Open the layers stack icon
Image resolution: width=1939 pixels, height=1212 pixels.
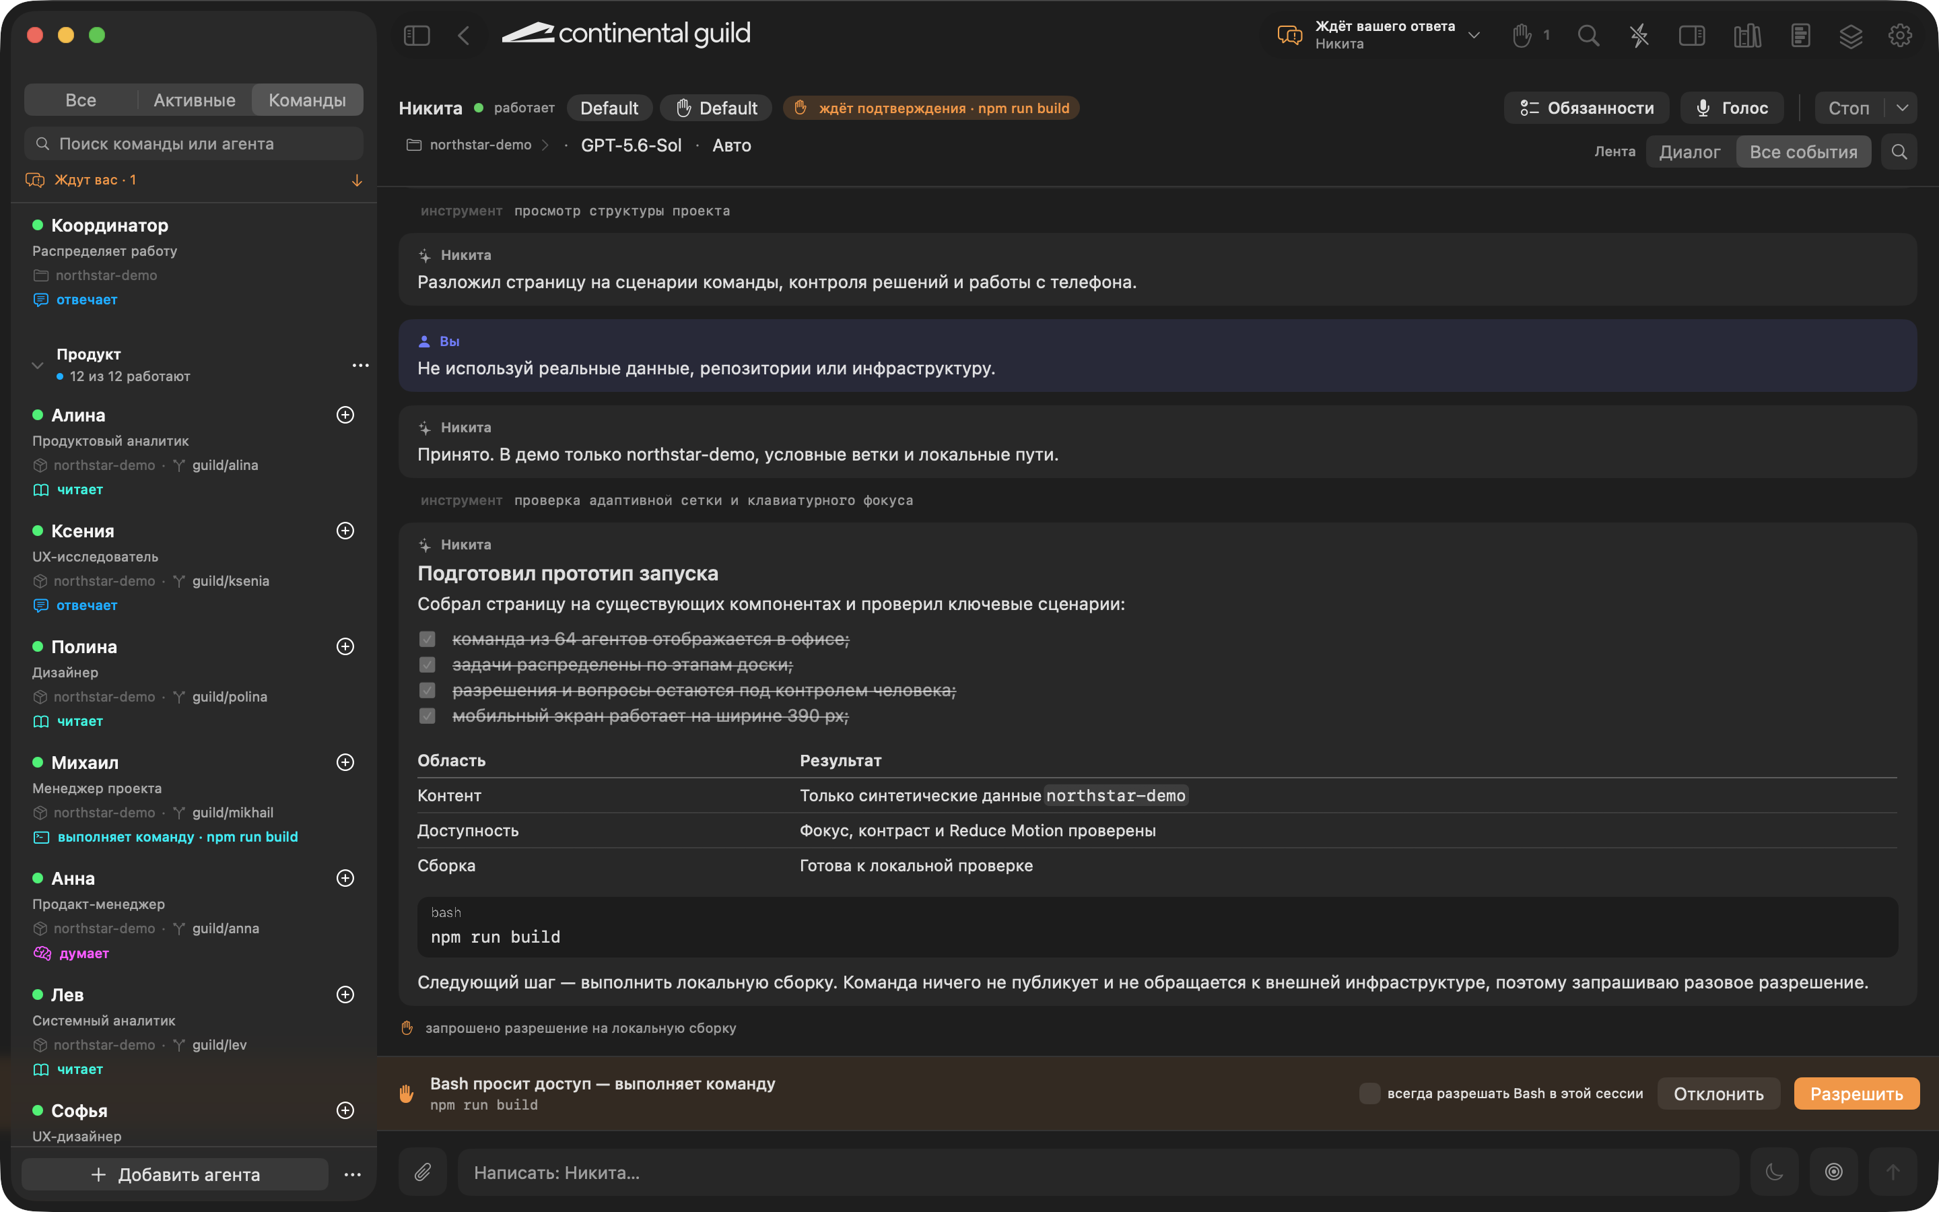(1851, 35)
